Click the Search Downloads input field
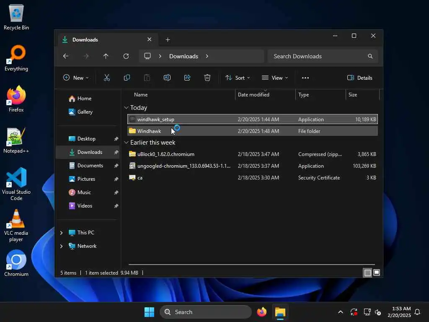The width and height of the screenshot is (429, 322). pyautogui.click(x=323, y=56)
